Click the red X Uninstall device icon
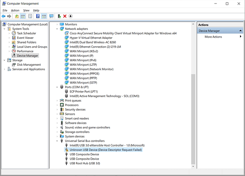Image resolution: width=245 pixels, height=176 pixels. coord(65,16)
